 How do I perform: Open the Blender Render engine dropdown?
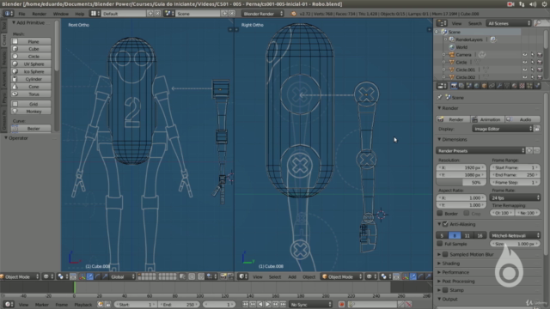coord(263,14)
